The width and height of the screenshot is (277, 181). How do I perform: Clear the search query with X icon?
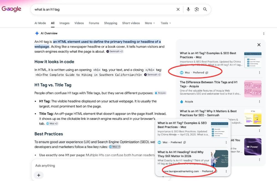(178, 9)
